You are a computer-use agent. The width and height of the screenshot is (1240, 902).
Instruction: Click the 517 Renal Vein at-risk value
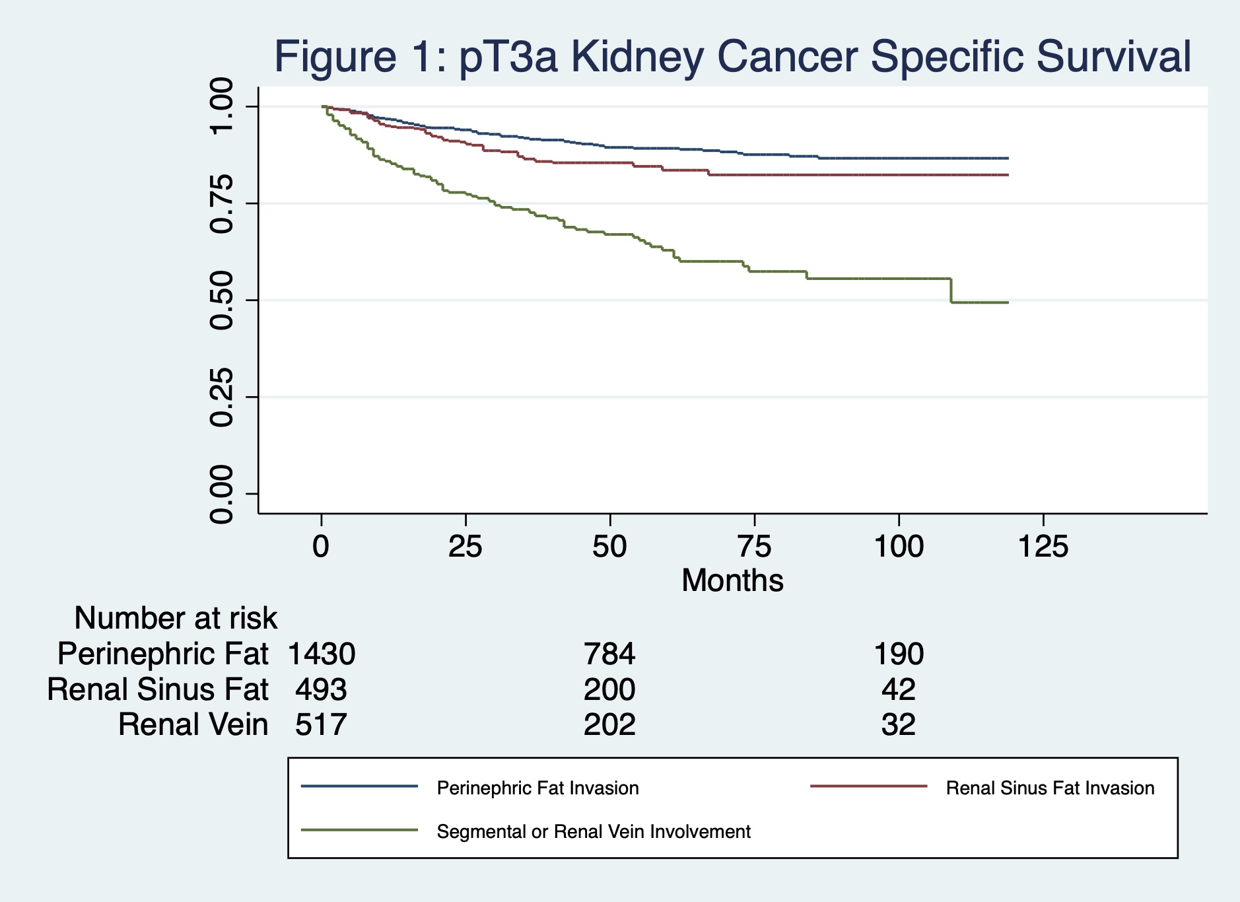(321, 724)
